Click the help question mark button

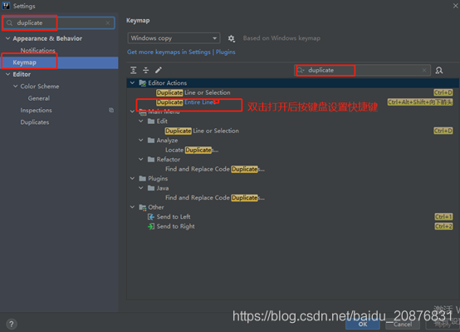click(x=11, y=324)
